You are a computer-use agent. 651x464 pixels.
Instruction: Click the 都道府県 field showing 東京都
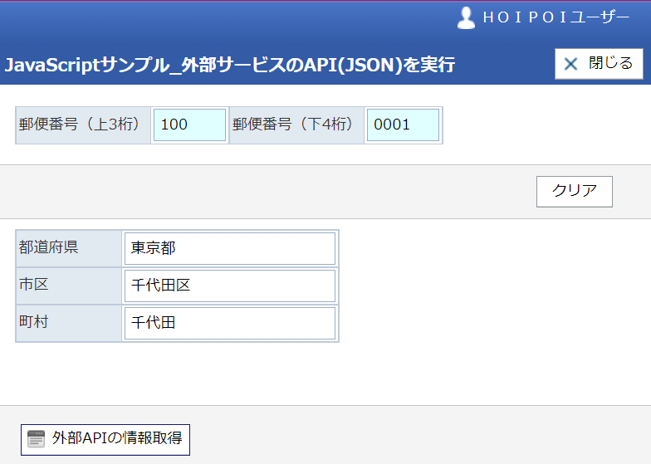pos(230,248)
